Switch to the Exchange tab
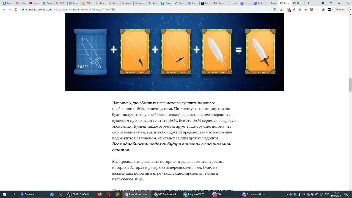 (x=47, y=3)
